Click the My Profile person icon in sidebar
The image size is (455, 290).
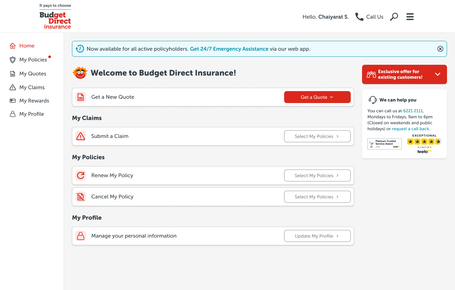pyautogui.click(x=13, y=114)
